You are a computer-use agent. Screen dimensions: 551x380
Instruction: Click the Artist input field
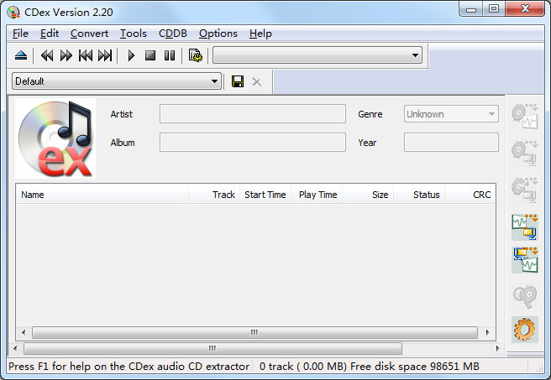coord(253,114)
